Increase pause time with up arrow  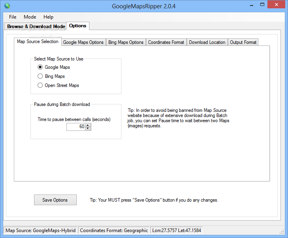[88, 125]
